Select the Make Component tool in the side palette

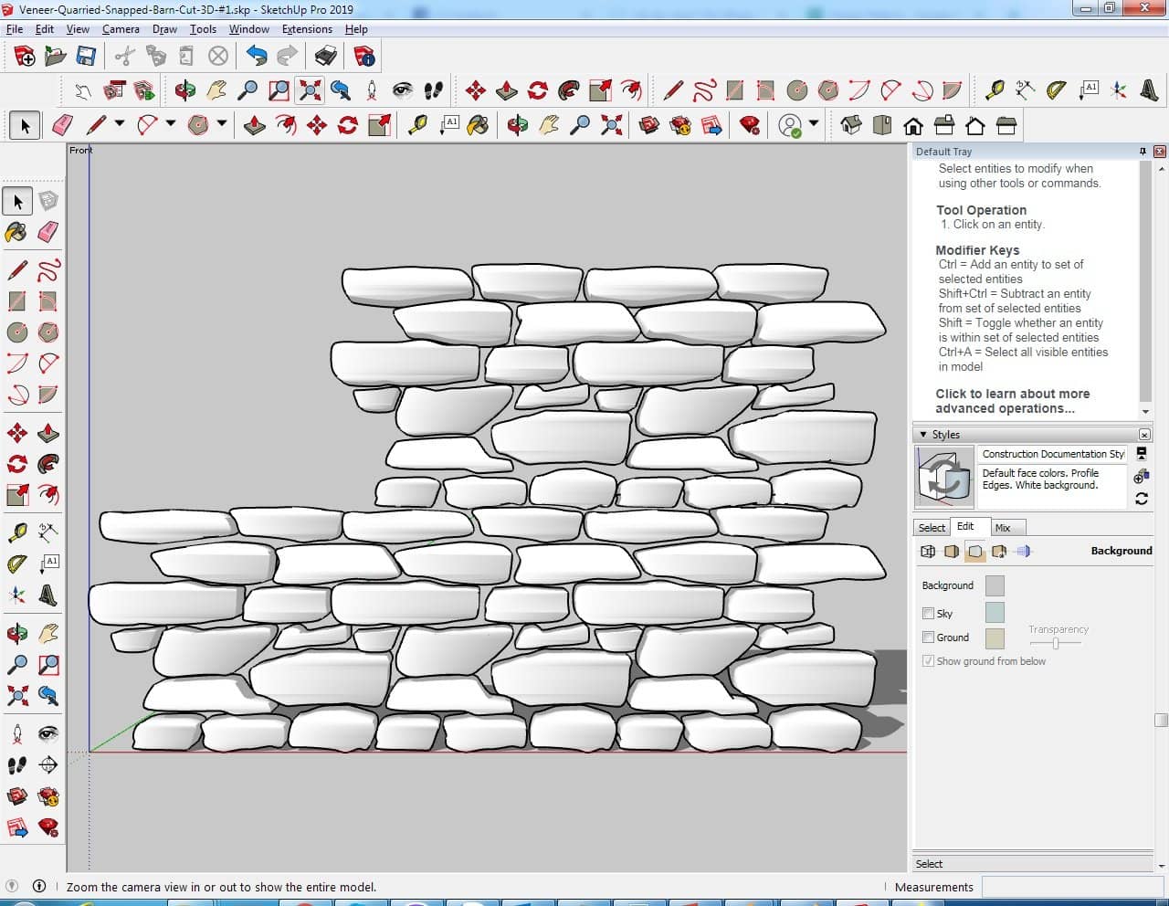click(x=48, y=201)
